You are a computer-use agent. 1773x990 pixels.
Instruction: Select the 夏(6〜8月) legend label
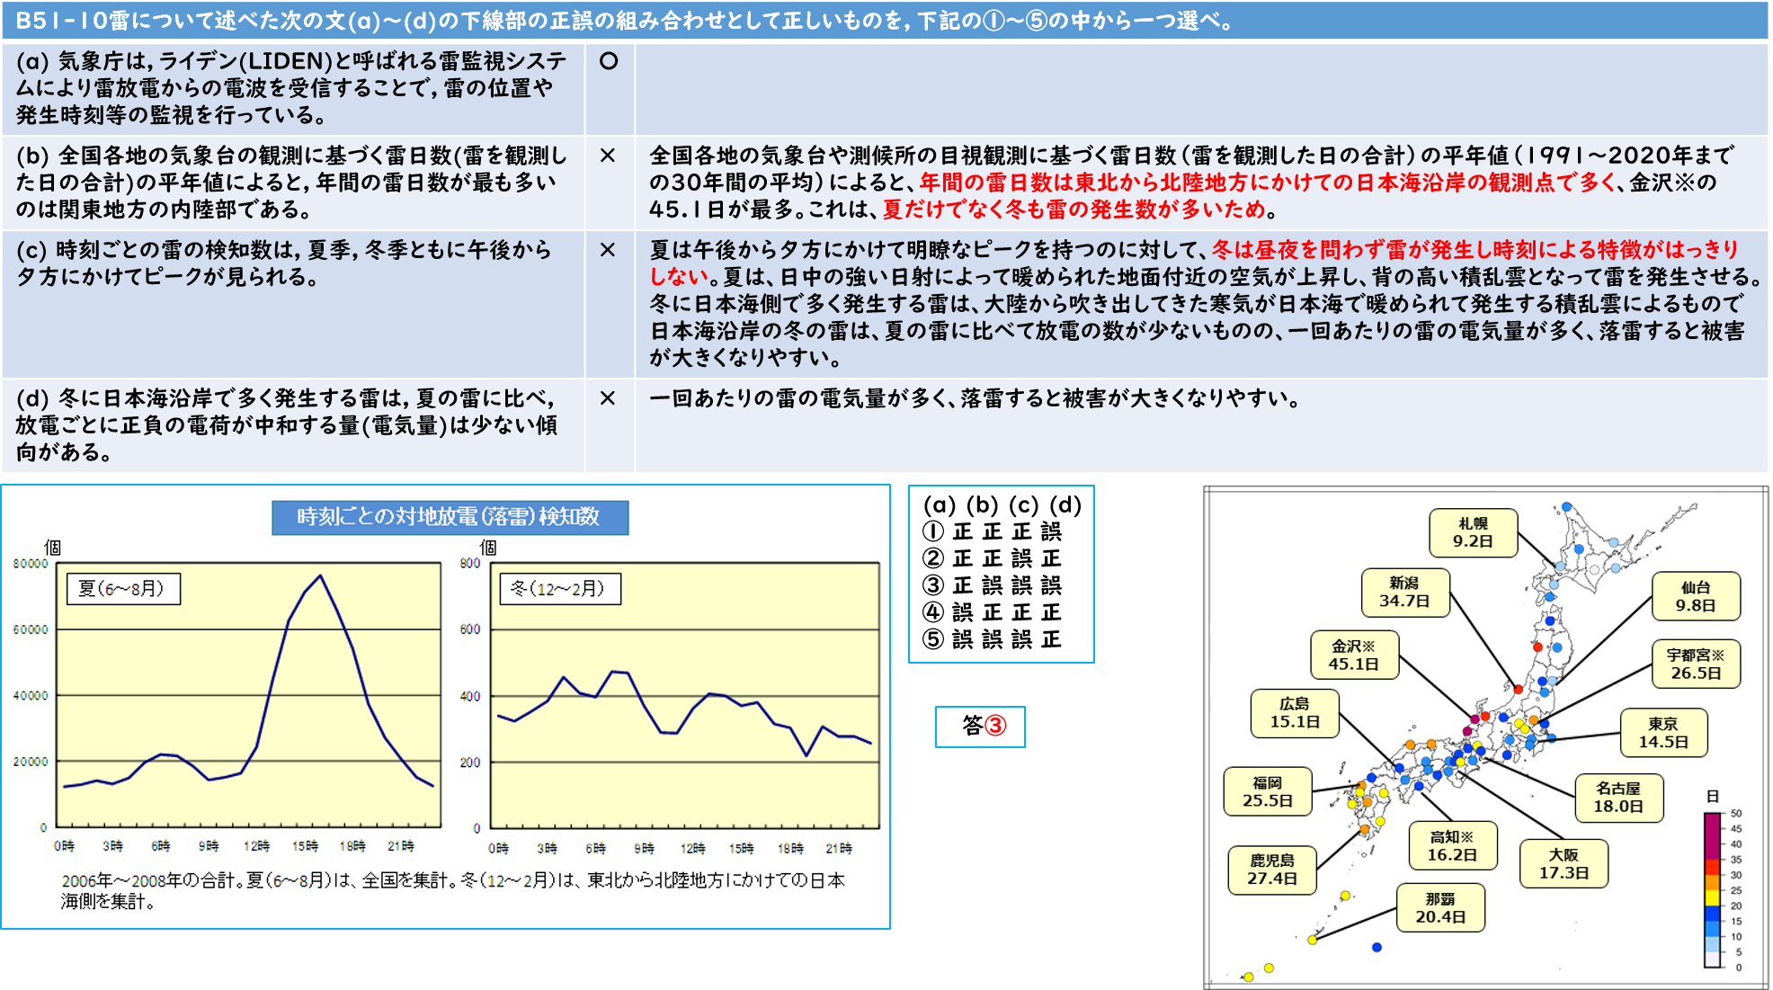123,589
